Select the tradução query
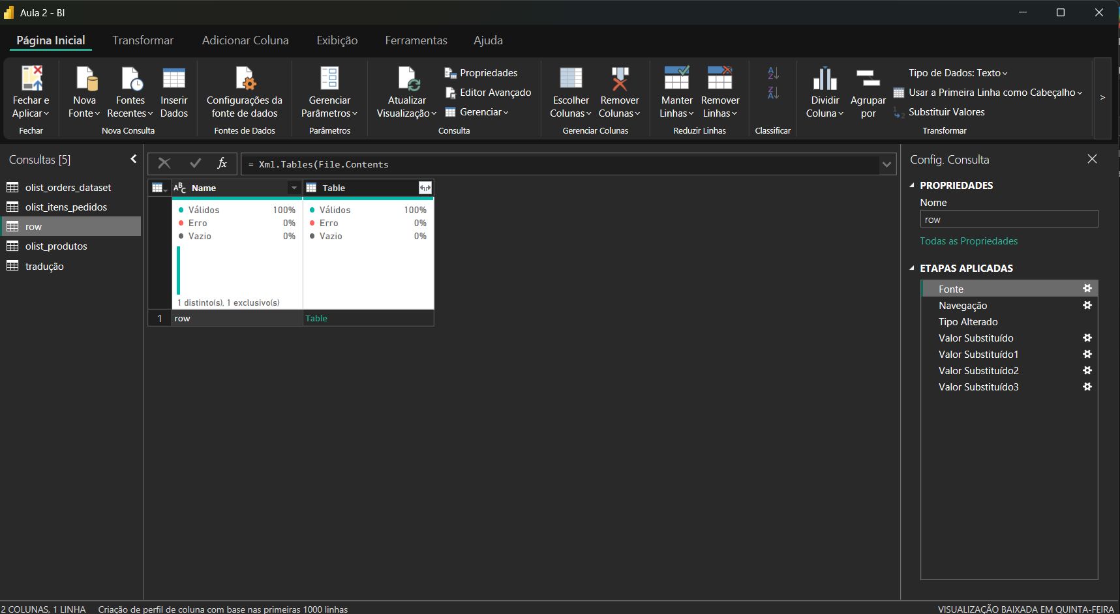1120x614 pixels. click(70, 267)
